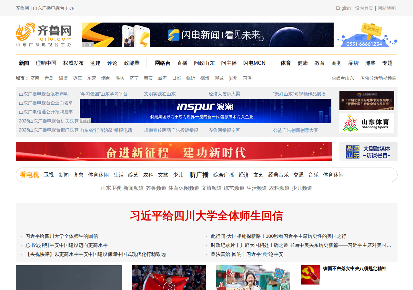413x290 pixels.
Task: Click the 我要爆料 hotline icon
Action: point(368,35)
